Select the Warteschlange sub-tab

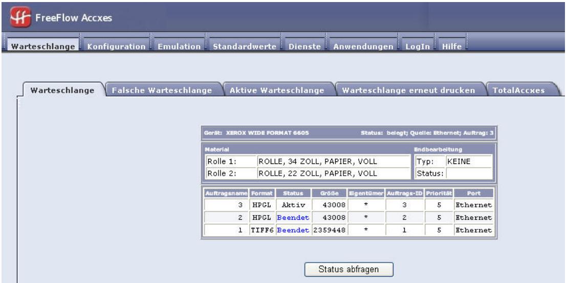[x=62, y=90]
